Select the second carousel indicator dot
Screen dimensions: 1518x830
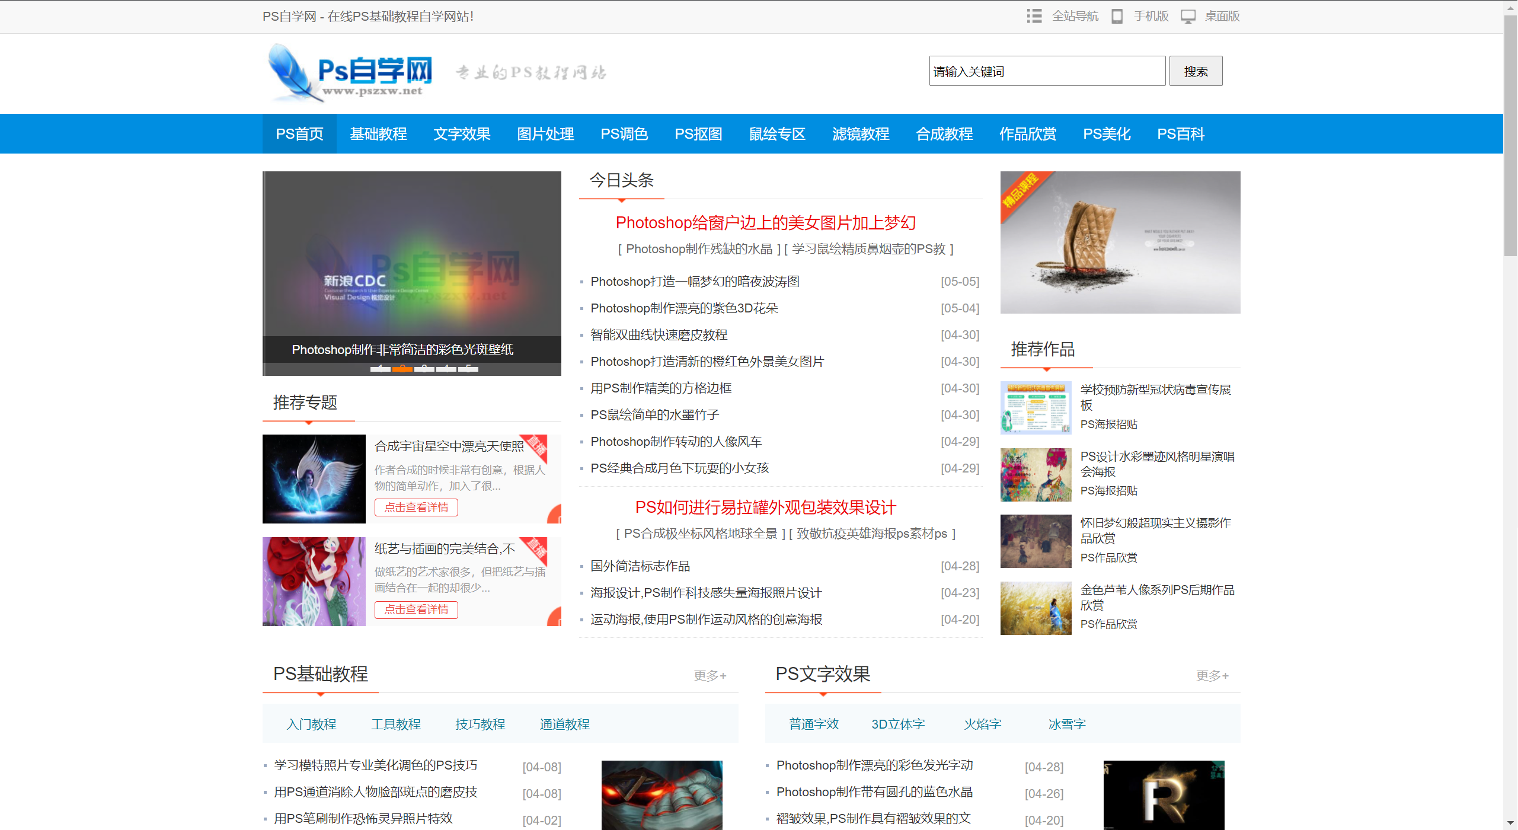point(402,369)
